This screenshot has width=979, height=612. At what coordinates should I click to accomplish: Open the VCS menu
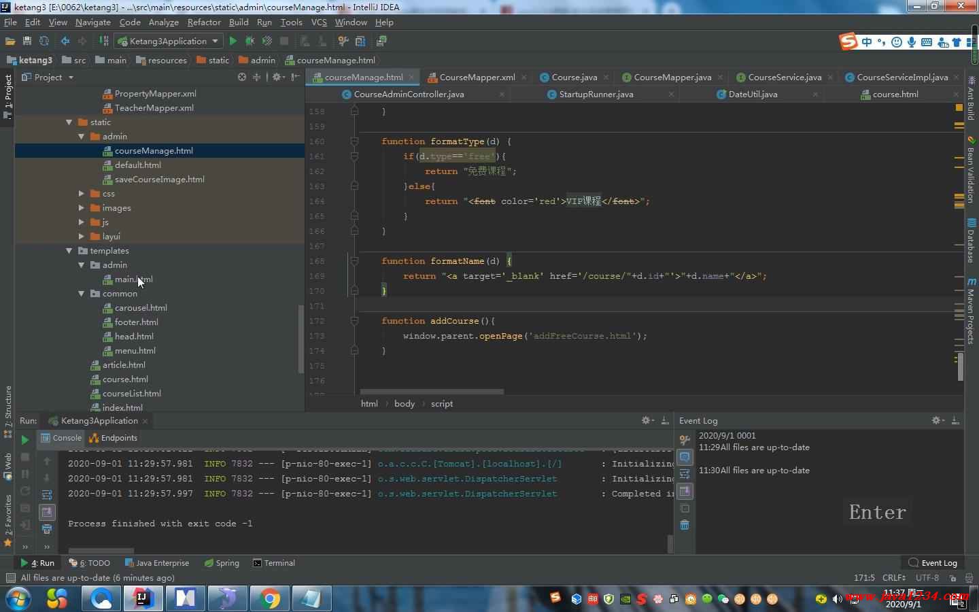319,22
